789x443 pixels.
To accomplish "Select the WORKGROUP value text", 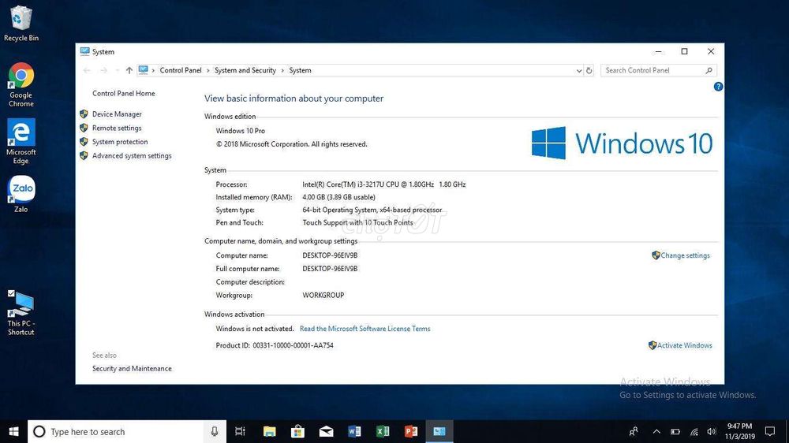I will click(323, 295).
